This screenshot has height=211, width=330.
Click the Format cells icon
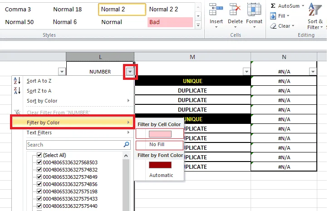pyautogui.click(x=254, y=10)
